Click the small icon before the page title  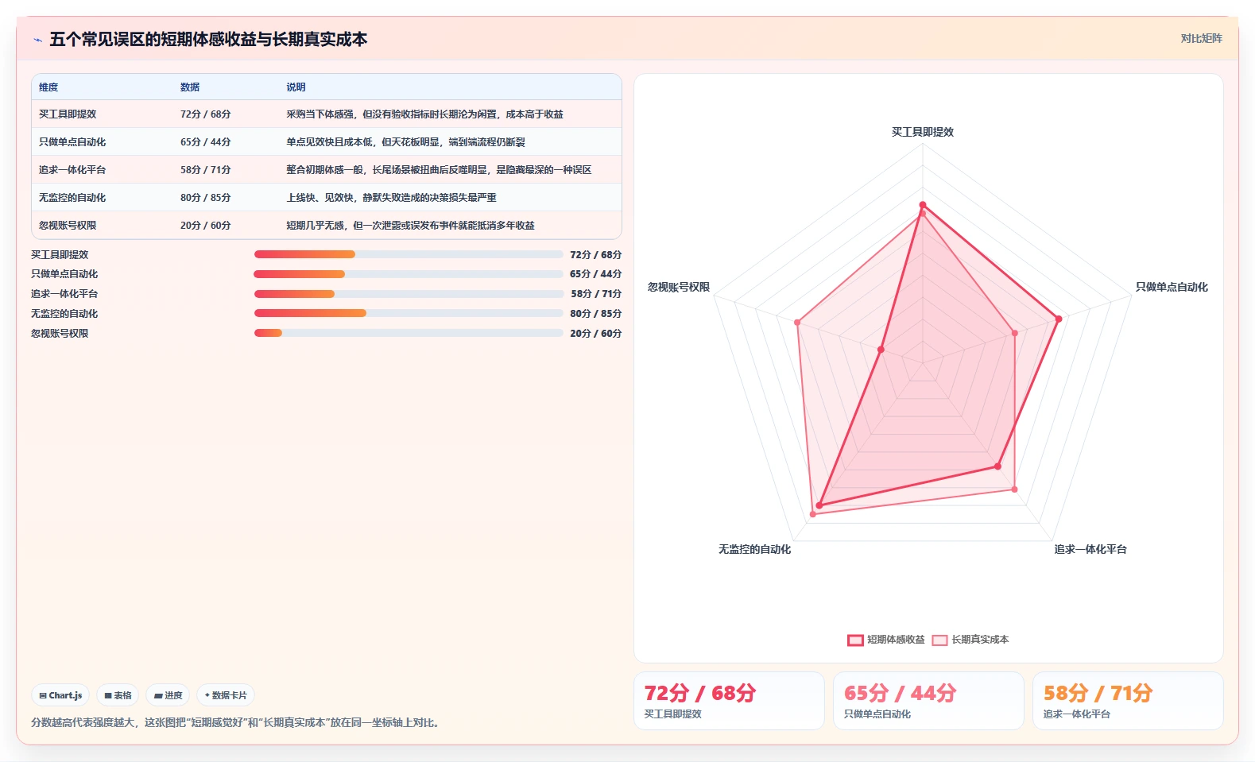point(37,40)
